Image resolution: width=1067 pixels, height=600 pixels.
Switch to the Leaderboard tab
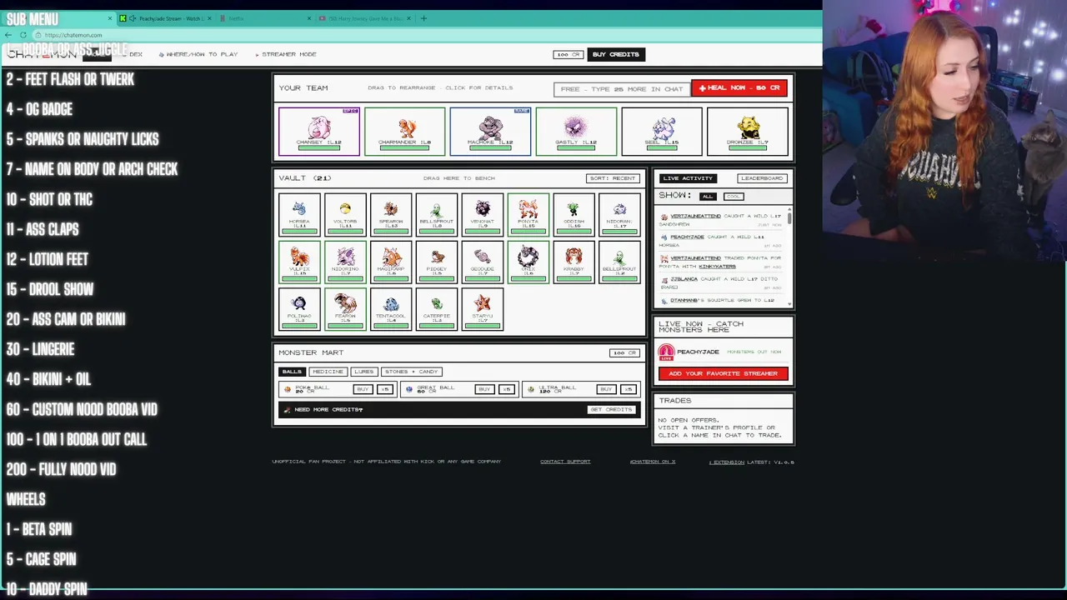coord(762,178)
